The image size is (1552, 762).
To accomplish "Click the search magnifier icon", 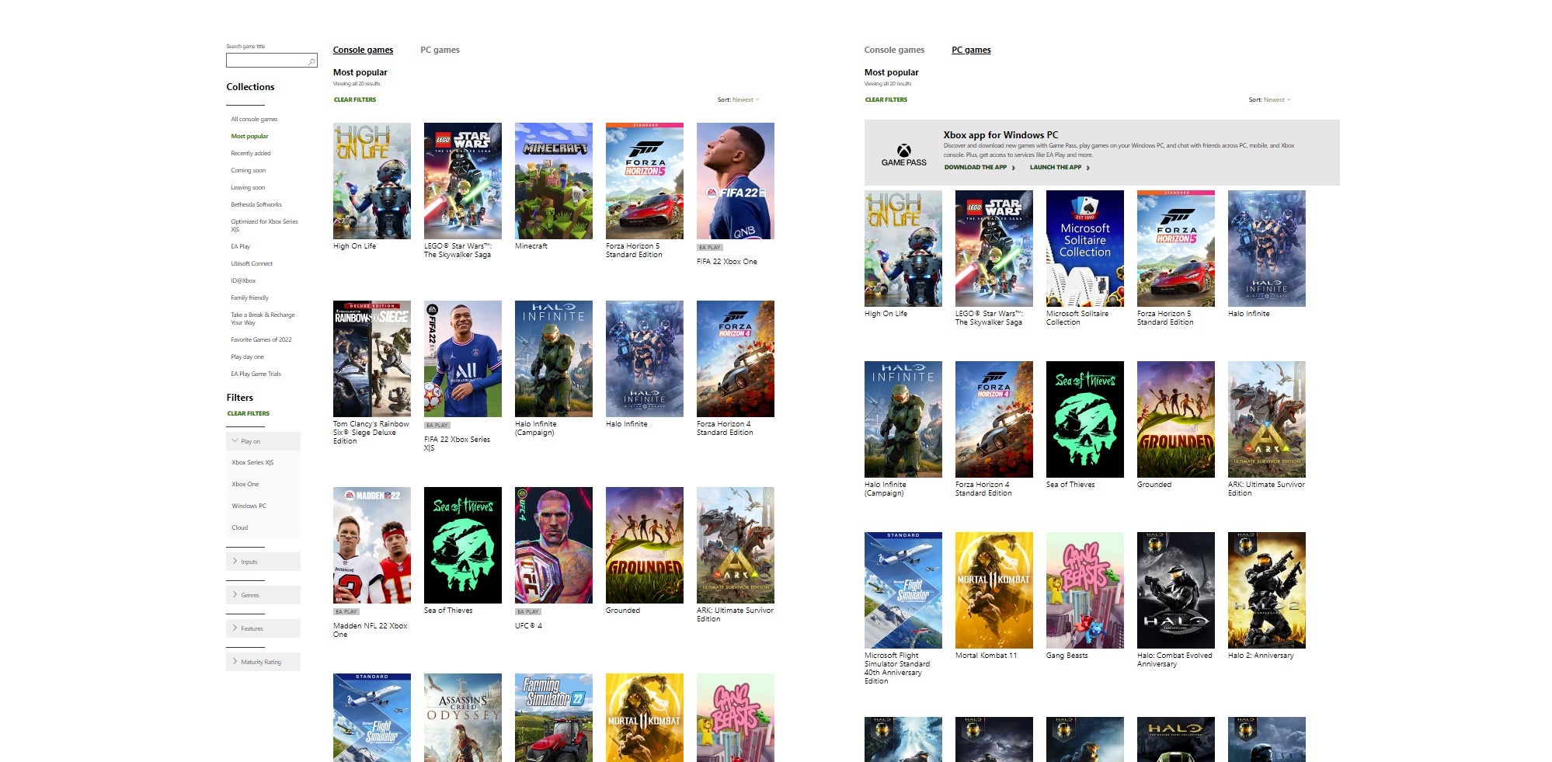I will (311, 61).
